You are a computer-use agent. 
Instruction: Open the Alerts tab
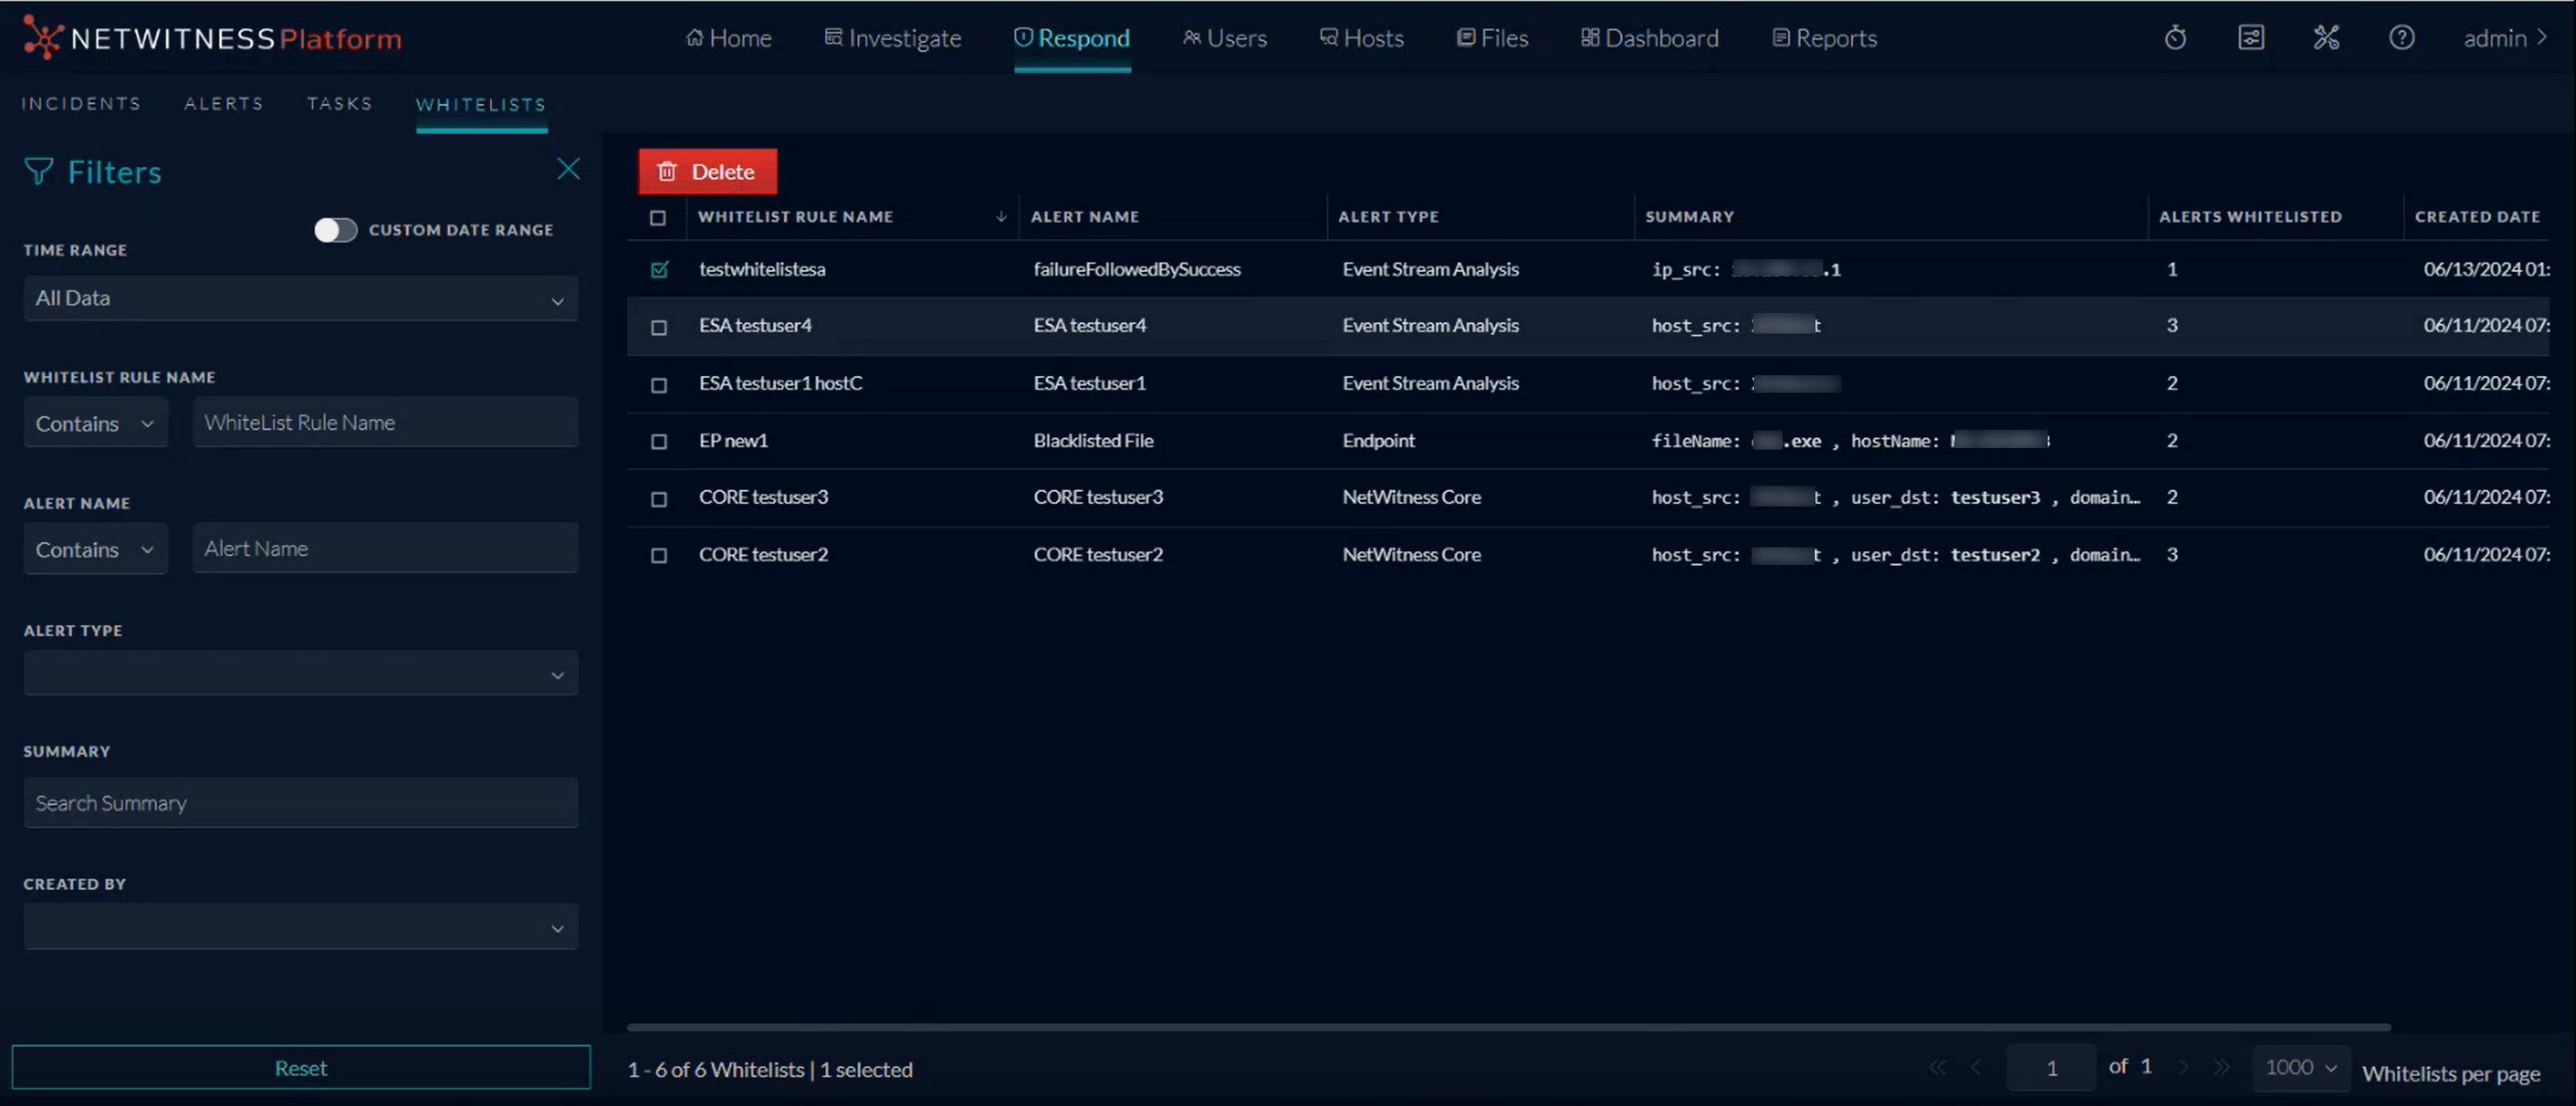click(223, 103)
